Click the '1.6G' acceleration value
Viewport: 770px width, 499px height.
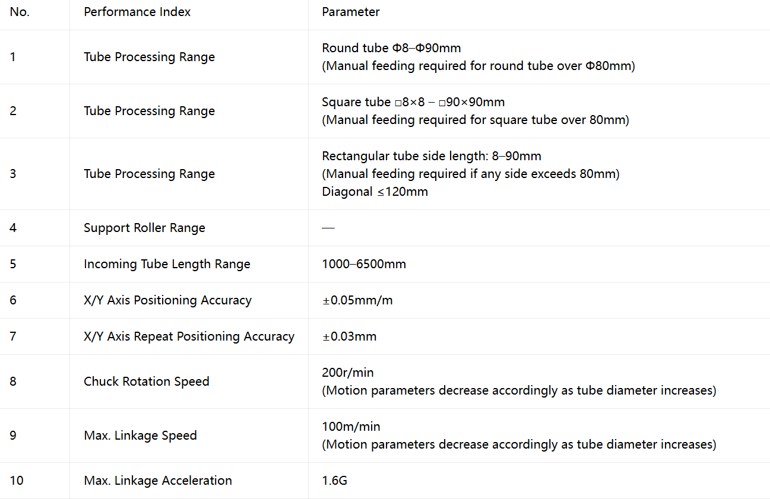click(x=334, y=481)
